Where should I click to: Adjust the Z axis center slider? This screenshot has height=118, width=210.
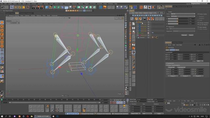178,24
